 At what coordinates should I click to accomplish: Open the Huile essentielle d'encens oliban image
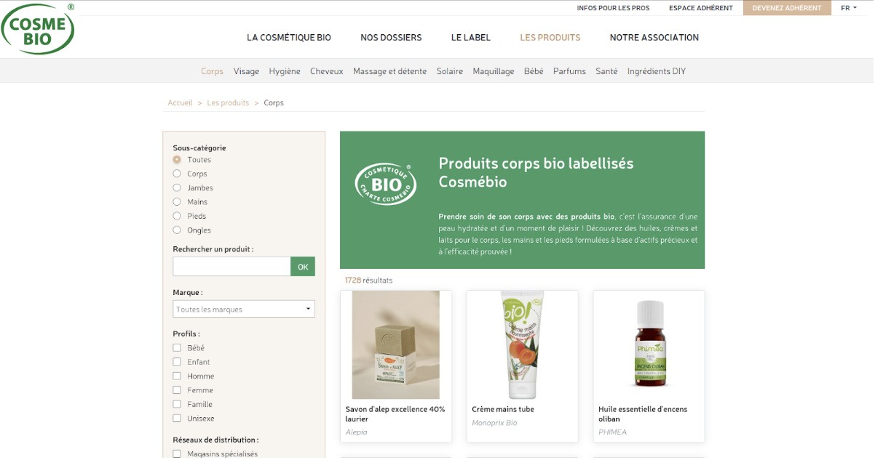coord(649,344)
